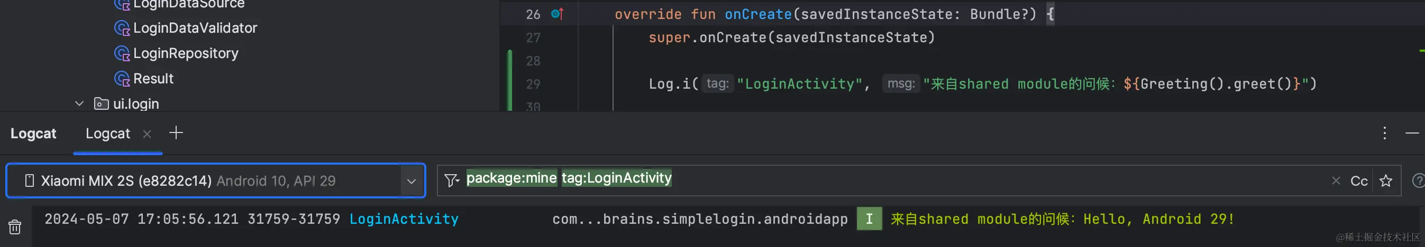Click inside the Logcat filter field

[x=918, y=180]
